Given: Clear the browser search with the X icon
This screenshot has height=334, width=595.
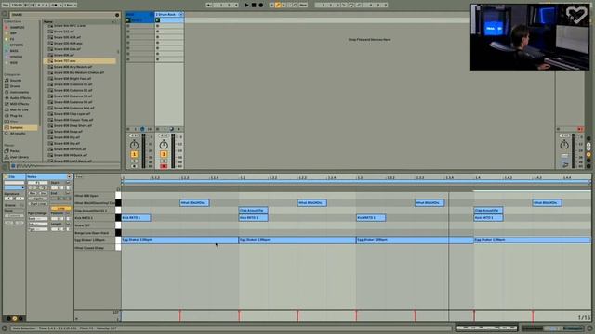Looking at the screenshot, I should [x=117, y=15].
